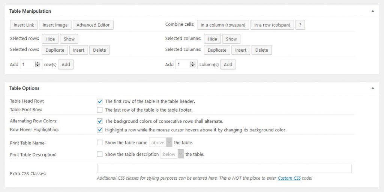
Task: Delete the selected columns
Action: point(261,50)
